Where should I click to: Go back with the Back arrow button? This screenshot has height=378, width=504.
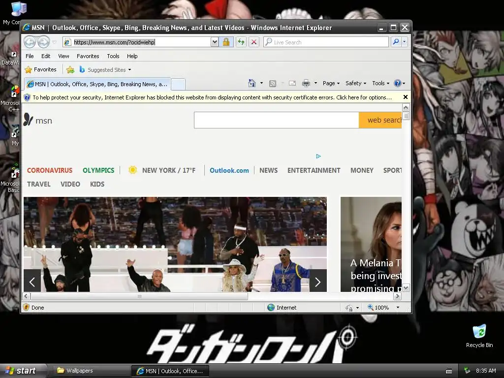coord(30,42)
